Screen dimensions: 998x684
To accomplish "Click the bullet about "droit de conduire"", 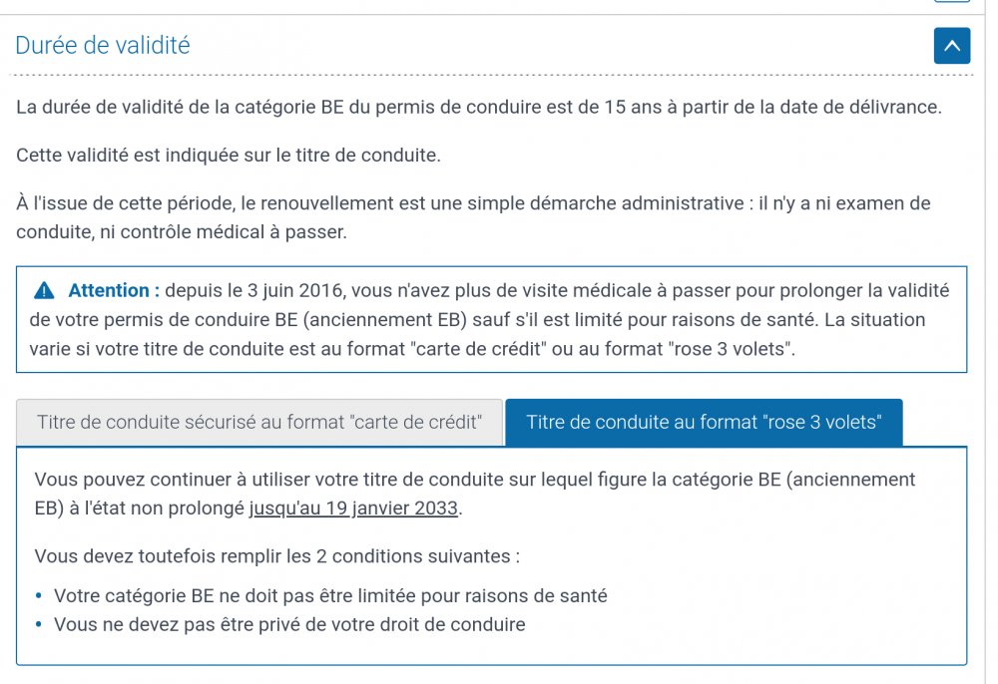I will click(x=289, y=625).
